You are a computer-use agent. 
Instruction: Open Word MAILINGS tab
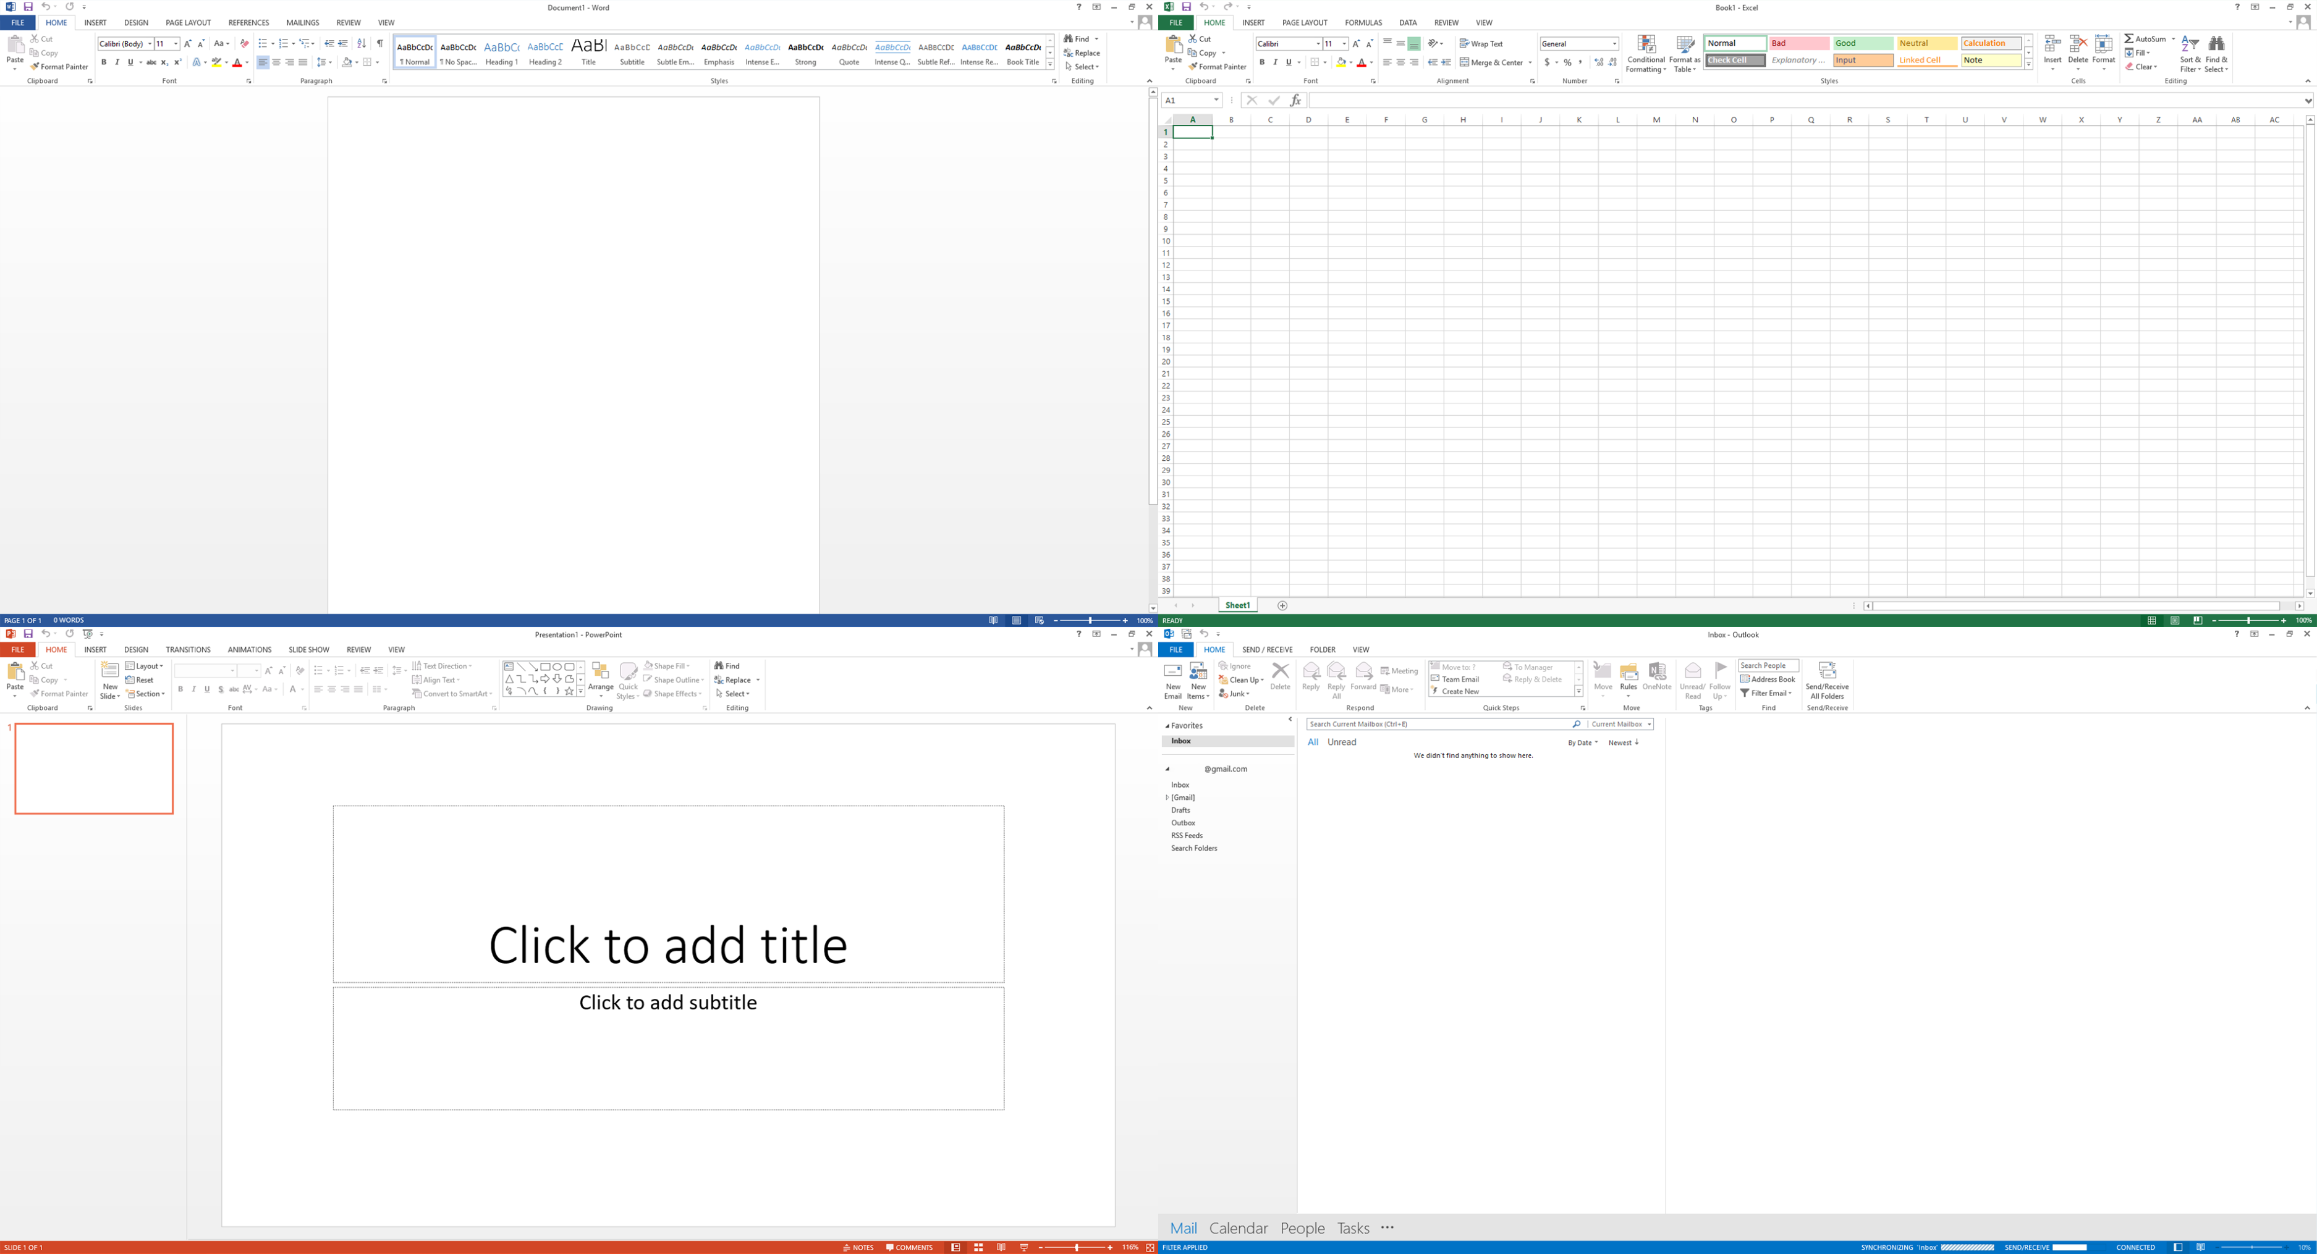[x=302, y=22]
